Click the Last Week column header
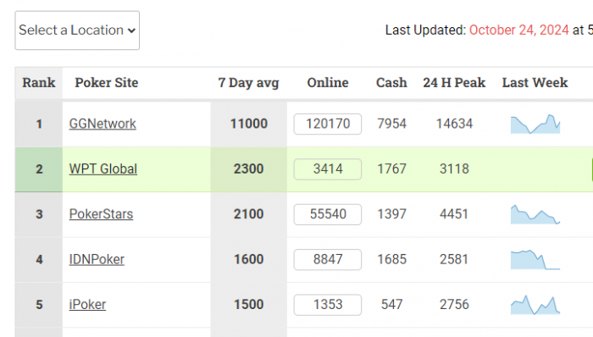This screenshot has height=337, width=593. 535,82
